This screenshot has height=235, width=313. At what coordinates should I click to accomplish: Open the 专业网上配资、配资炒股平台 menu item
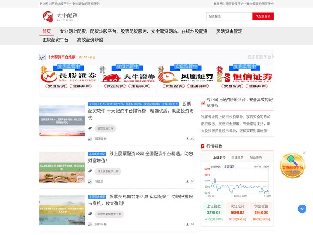point(133,31)
